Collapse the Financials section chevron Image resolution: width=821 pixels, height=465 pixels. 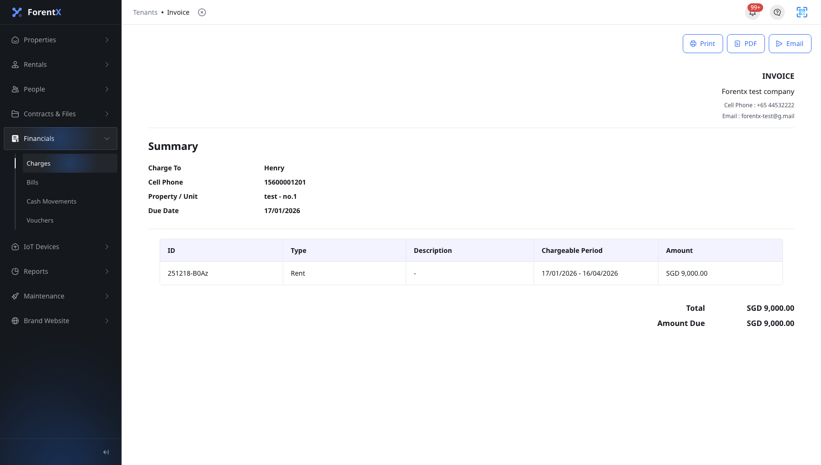coord(107,139)
